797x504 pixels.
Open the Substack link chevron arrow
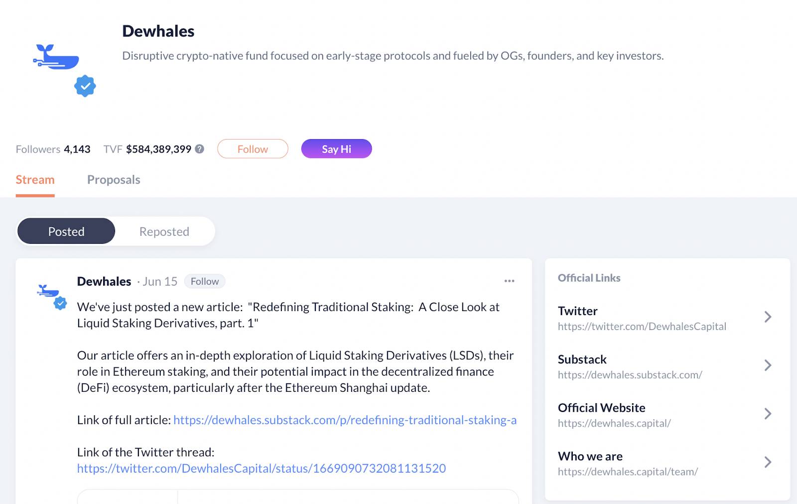coord(768,365)
